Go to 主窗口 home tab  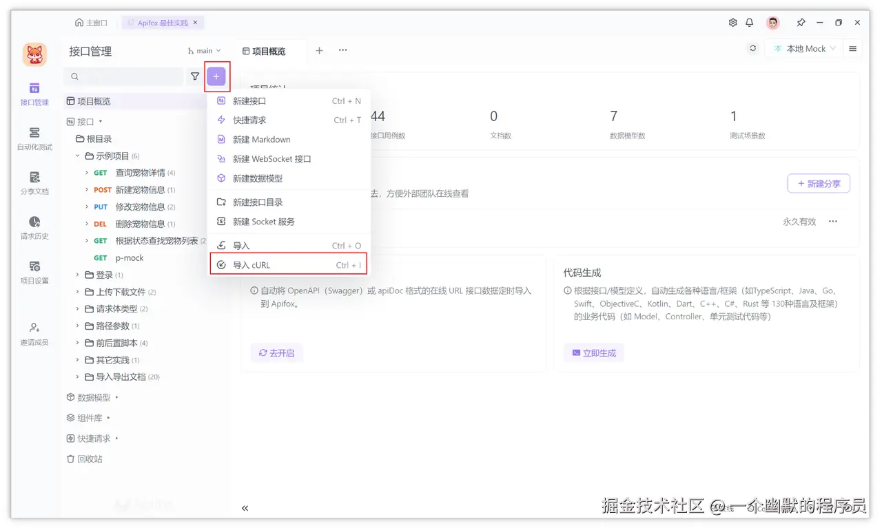point(91,23)
